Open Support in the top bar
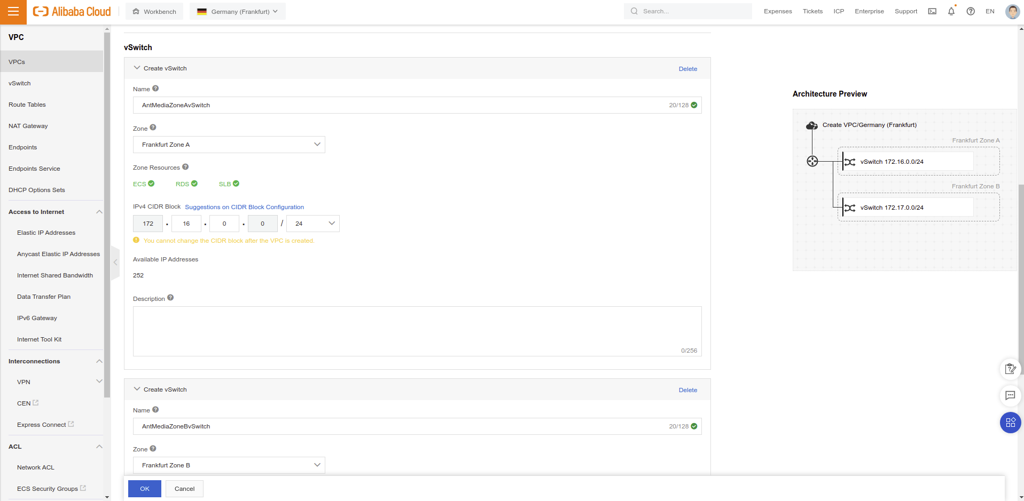The width and height of the screenshot is (1024, 501). coord(906,11)
